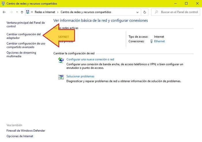
Task: Click the troubleshoot problems icon
Action: (x=61, y=77)
